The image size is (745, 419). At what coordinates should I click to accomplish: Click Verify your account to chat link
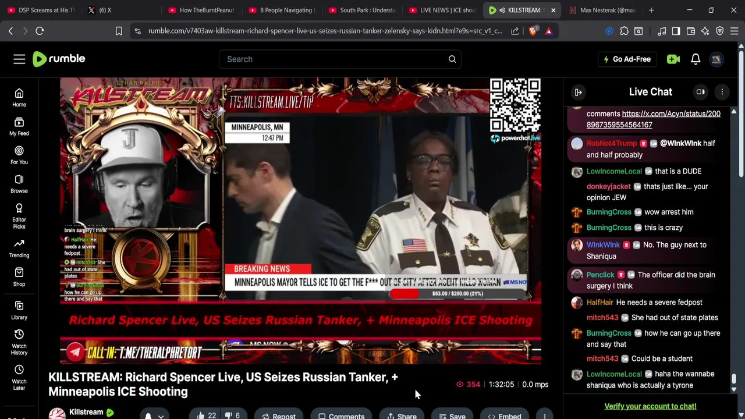[x=650, y=406]
